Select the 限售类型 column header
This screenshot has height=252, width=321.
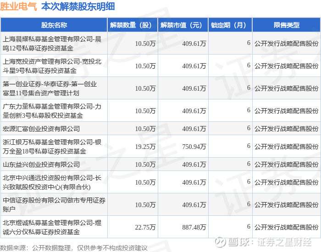point(287,25)
